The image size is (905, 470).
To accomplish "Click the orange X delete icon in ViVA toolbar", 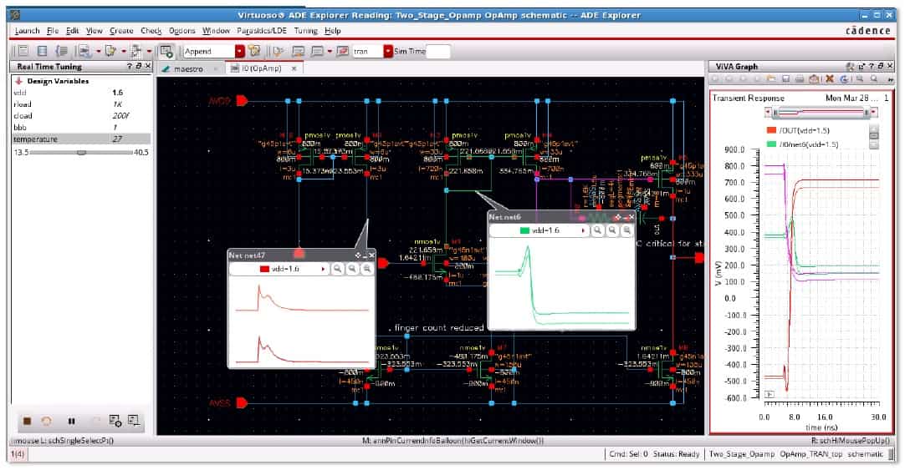I will [830, 79].
